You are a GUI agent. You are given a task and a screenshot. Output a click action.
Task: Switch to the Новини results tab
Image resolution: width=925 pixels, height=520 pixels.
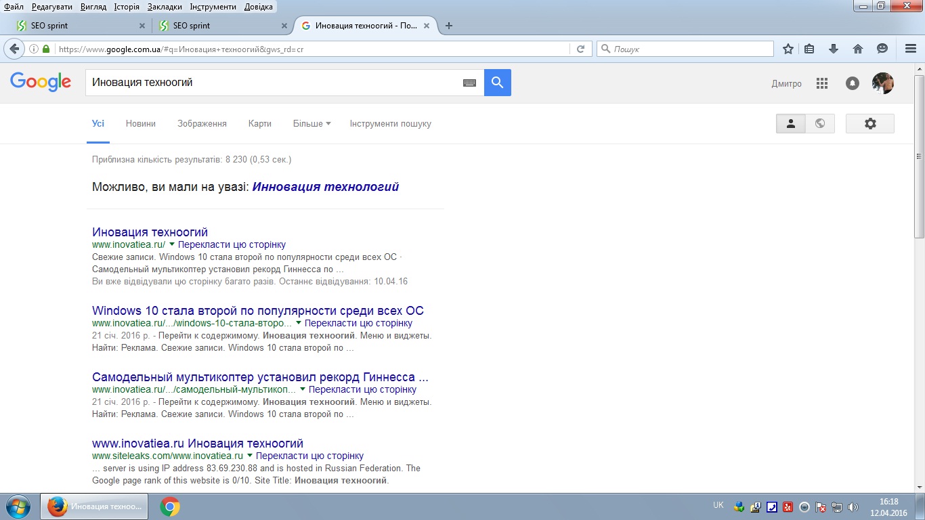141,124
